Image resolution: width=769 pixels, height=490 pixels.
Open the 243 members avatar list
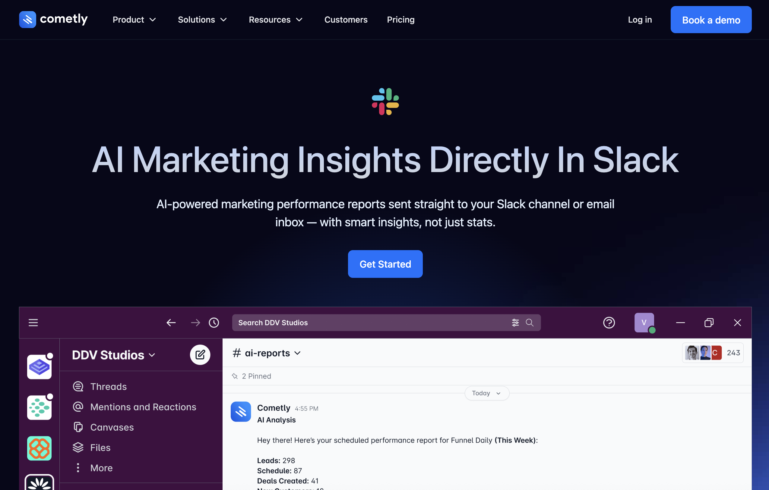pyautogui.click(x=713, y=353)
